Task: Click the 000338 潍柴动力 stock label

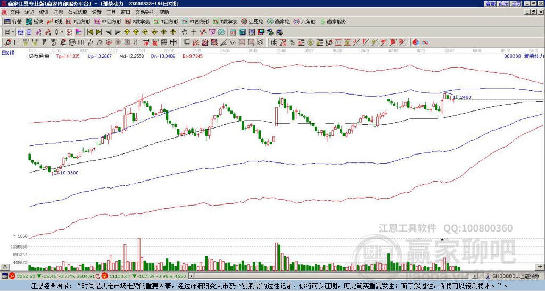Action: coord(524,56)
